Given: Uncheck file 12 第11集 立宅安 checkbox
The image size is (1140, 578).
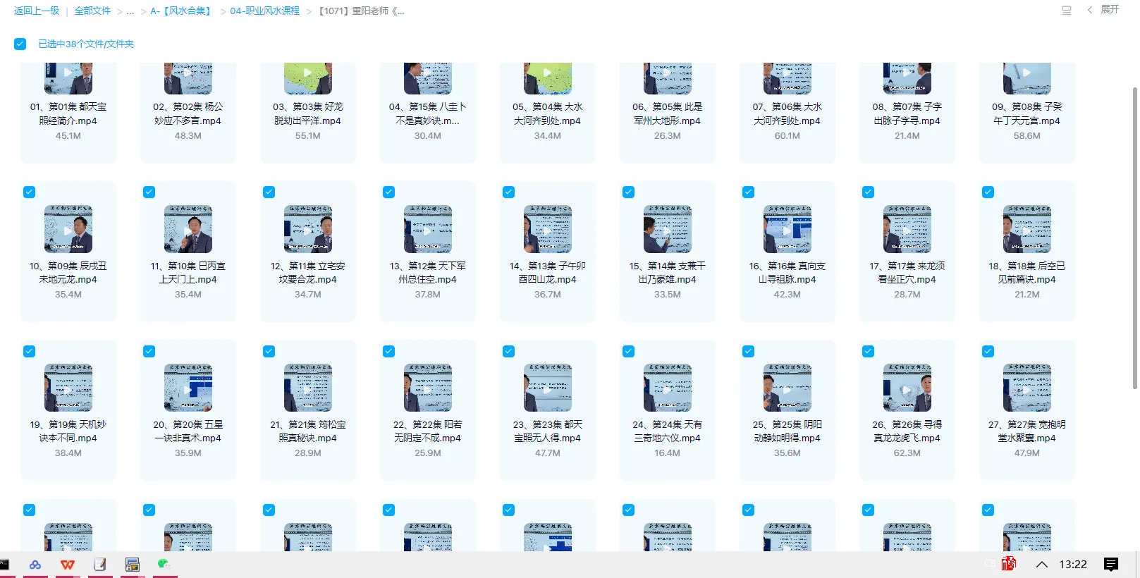Looking at the screenshot, I should (269, 192).
